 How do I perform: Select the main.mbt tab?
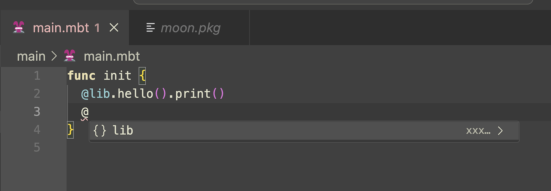[61, 28]
